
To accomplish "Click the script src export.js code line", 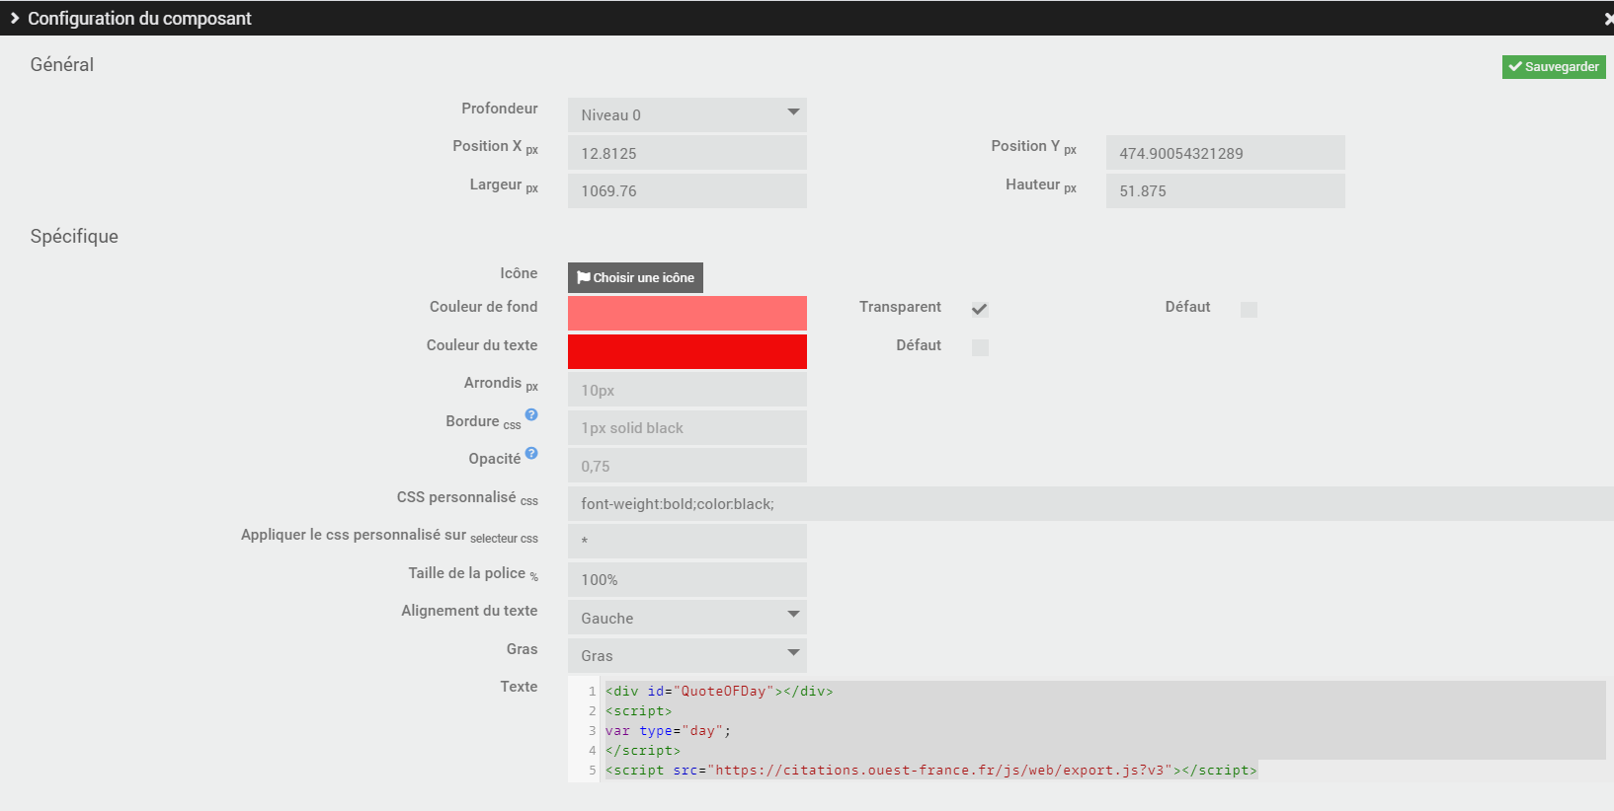I will click(930, 770).
